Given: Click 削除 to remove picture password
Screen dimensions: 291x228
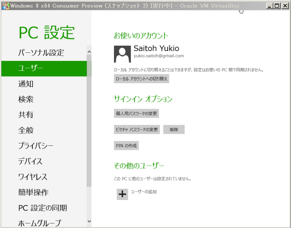Looking at the screenshot, I should (x=174, y=130).
